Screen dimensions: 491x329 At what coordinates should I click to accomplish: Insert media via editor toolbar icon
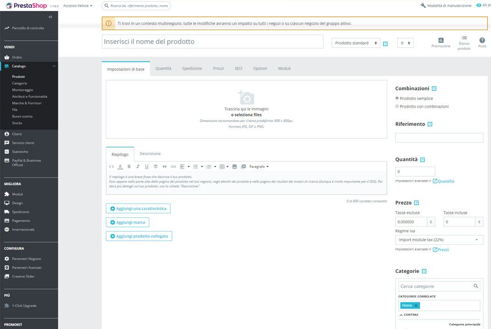243,167
